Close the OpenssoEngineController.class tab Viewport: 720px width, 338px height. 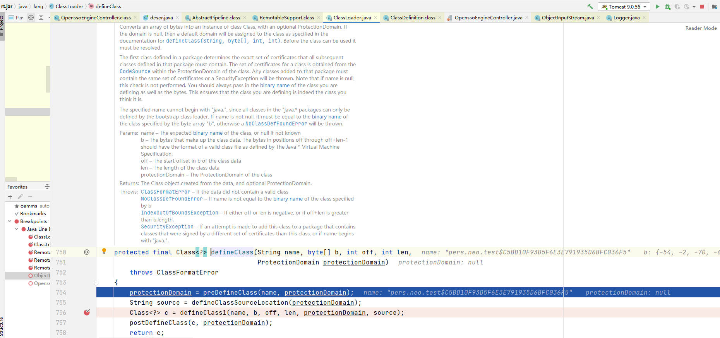pyautogui.click(x=135, y=17)
